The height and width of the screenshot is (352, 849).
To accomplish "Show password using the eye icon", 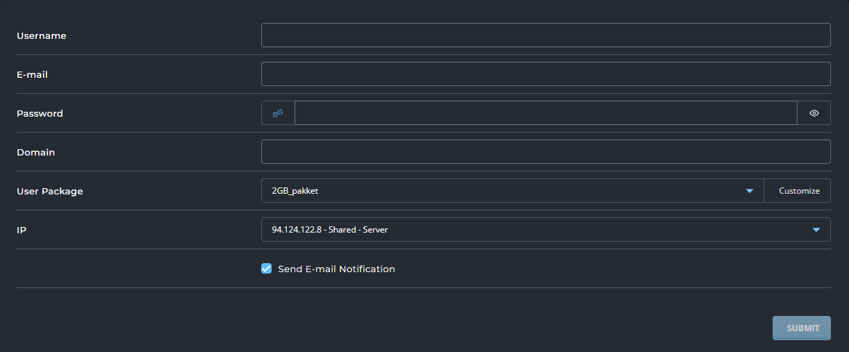I will 814,113.
